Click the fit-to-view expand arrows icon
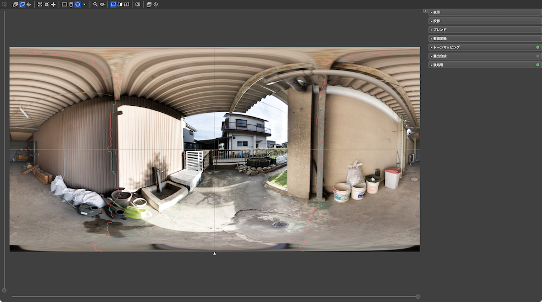This screenshot has width=542, height=302. pyautogui.click(x=40, y=4)
